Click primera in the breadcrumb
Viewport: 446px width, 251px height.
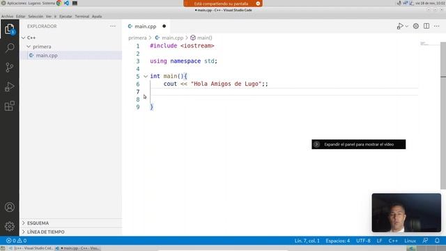tap(137, 38)
